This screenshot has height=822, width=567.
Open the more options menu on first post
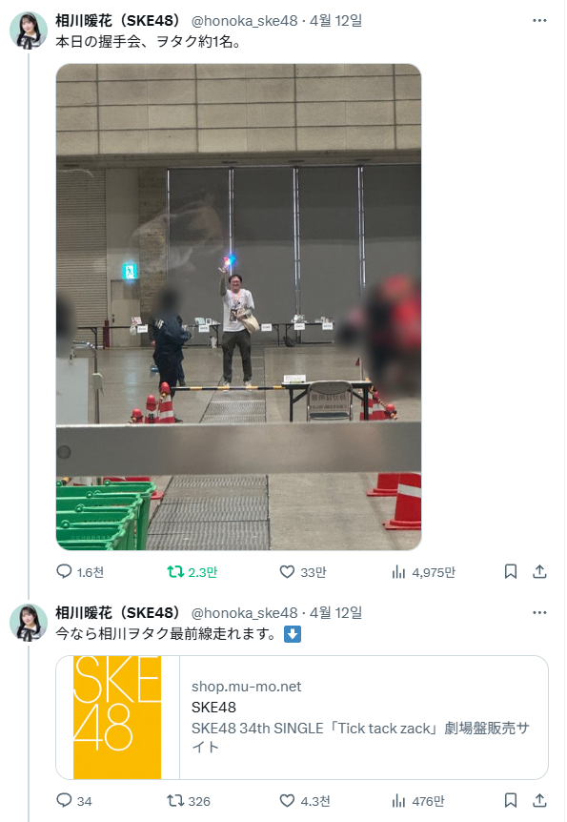[x=539, y=20]
